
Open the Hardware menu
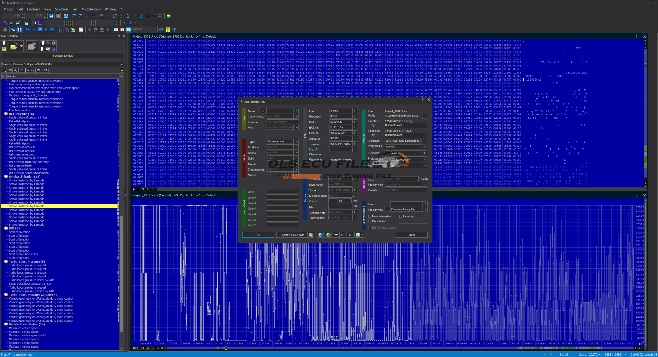click(x=33, y=9)
